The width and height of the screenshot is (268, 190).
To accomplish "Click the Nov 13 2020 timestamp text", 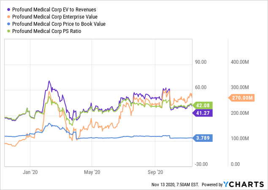I will point(175,185).
